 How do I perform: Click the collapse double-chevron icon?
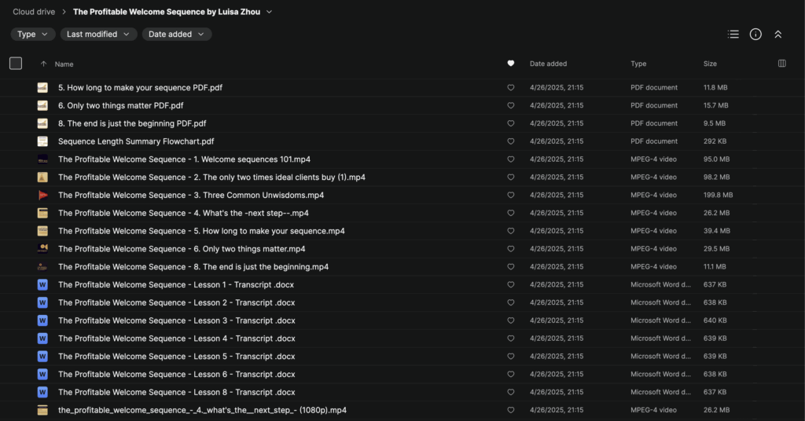click(777, 35)
